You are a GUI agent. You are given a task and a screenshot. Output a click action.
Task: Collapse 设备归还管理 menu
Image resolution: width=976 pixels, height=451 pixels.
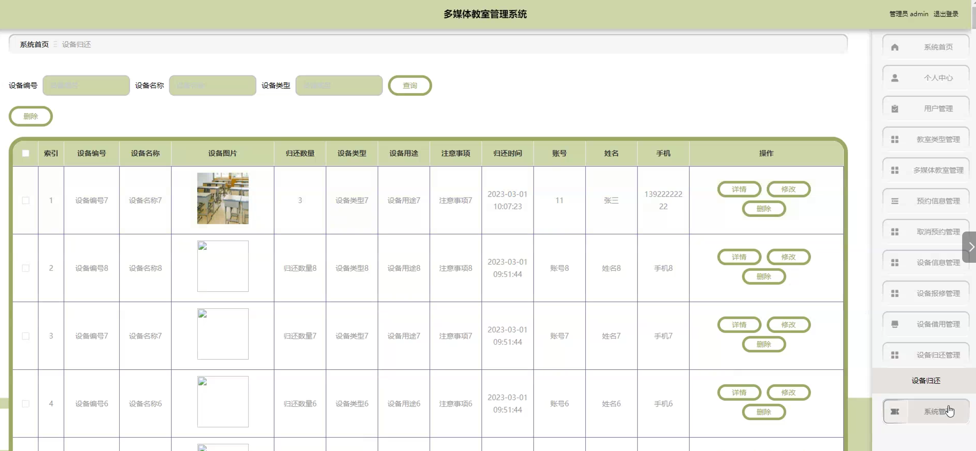(926, 355)
